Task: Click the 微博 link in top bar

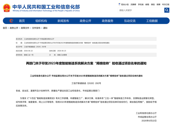Action: 159,4
